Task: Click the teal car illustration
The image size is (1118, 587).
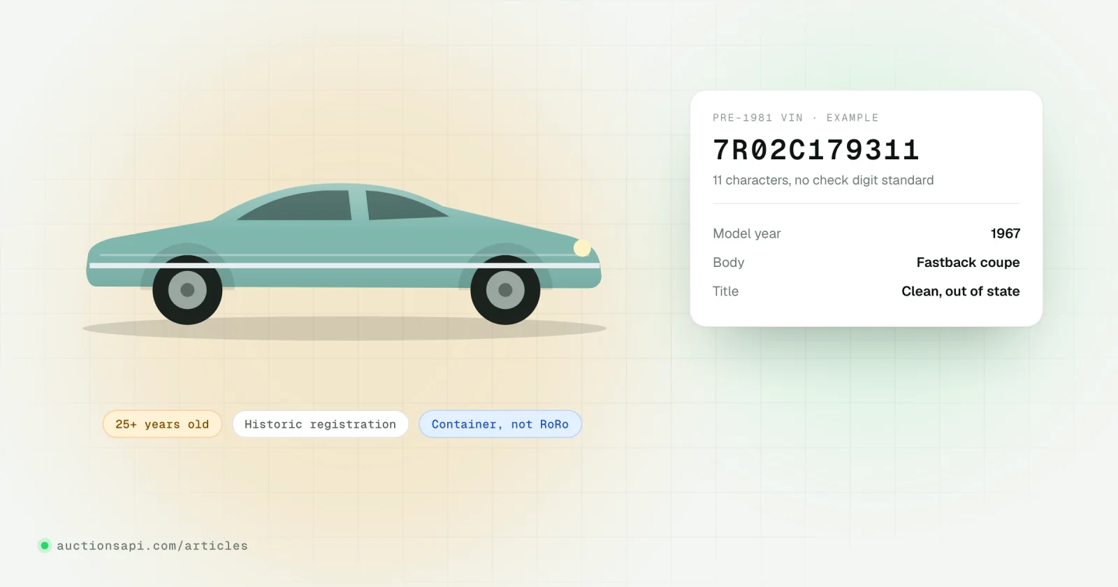Action: pyautogui.click(x=344, y=254)
